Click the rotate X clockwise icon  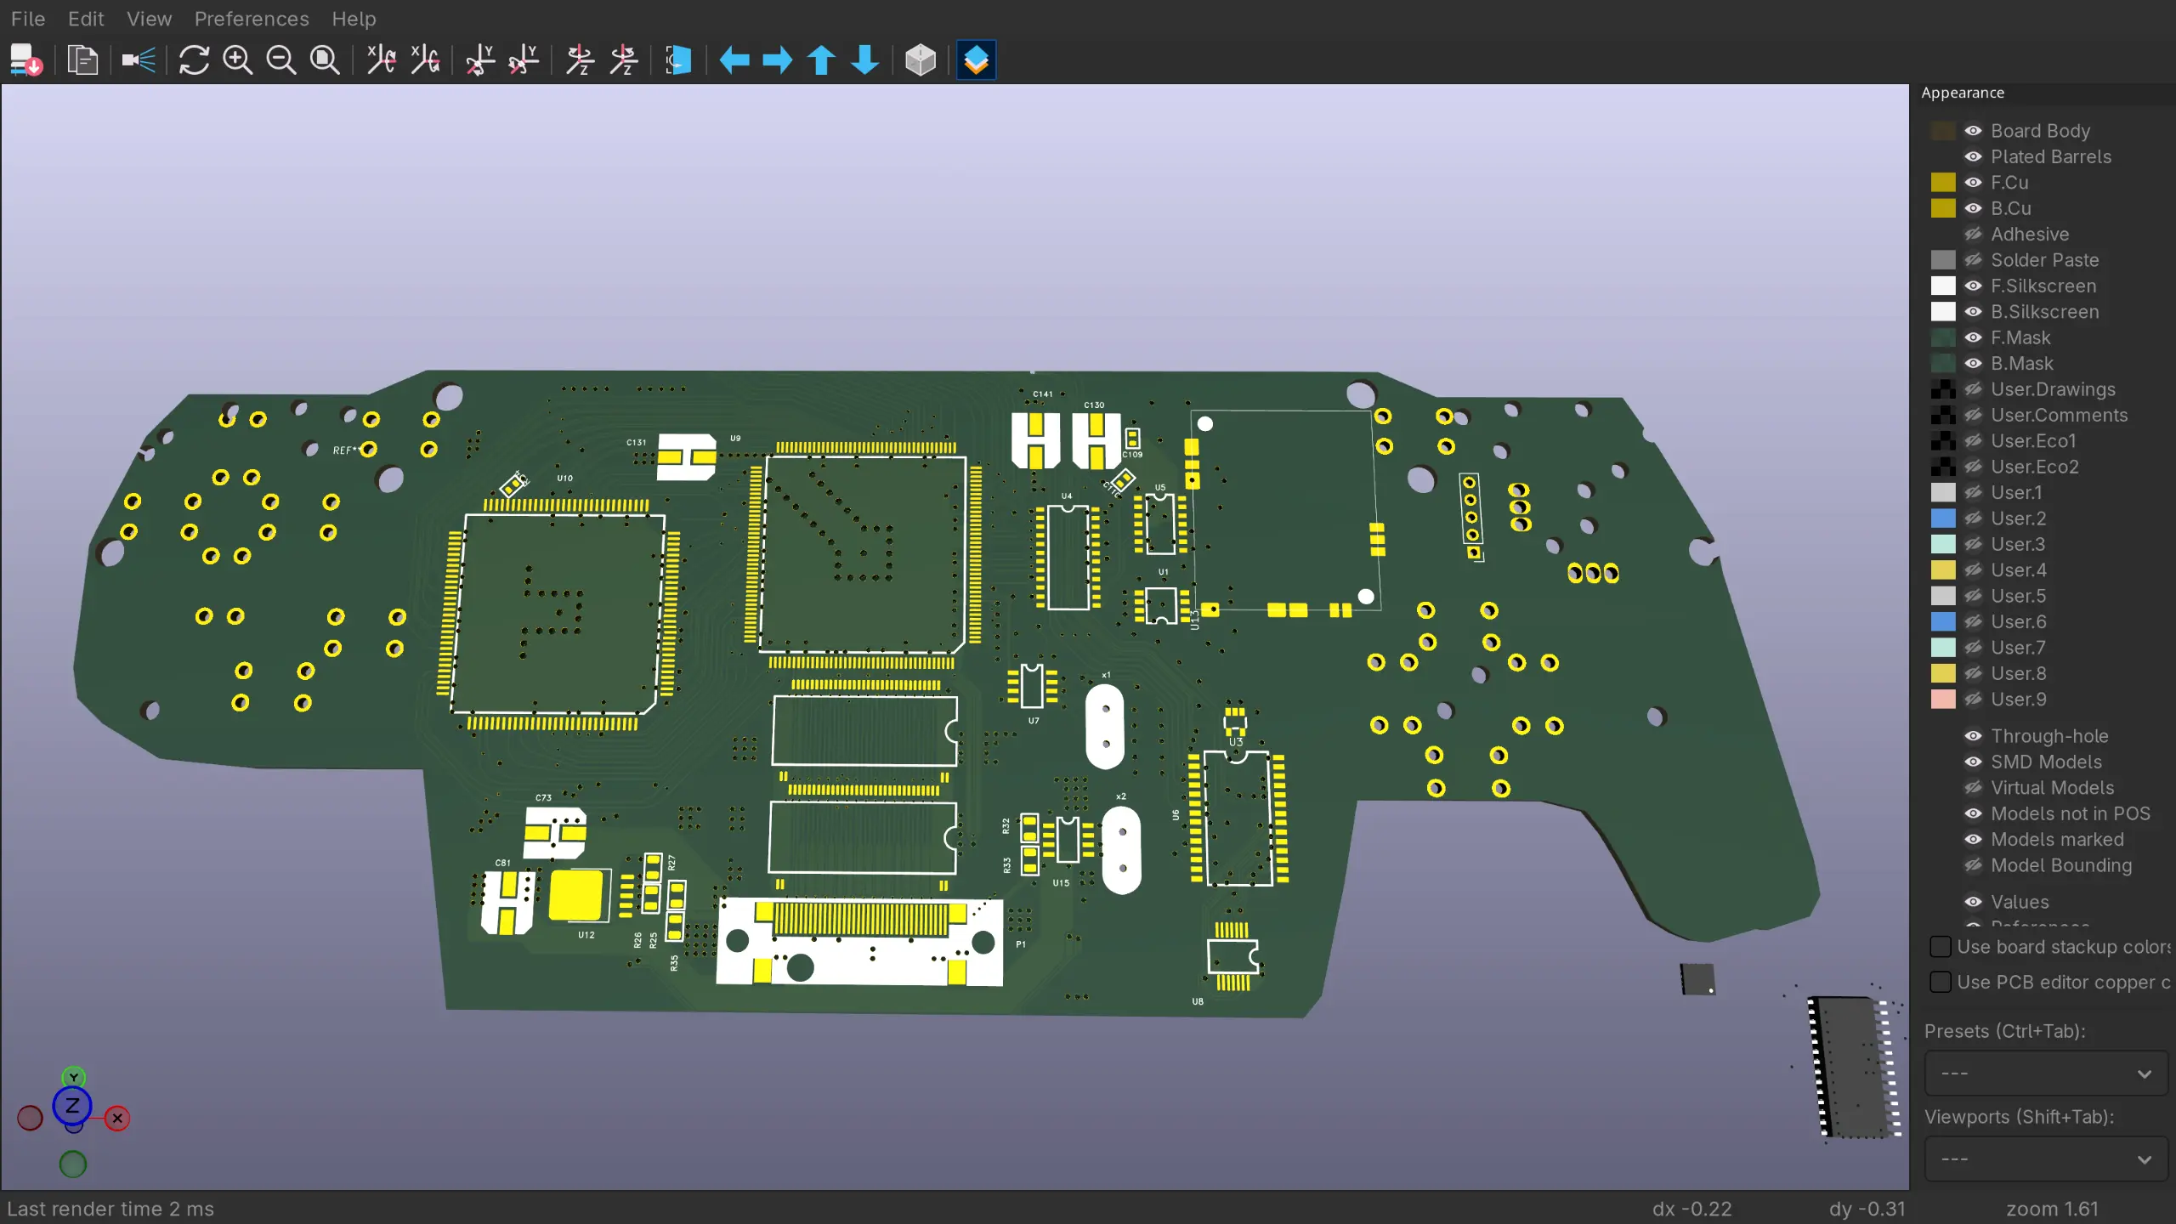point(382,60)
